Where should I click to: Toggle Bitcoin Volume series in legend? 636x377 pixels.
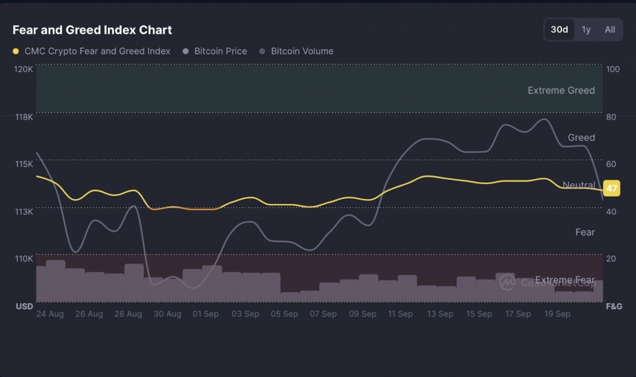click(302, 51)
